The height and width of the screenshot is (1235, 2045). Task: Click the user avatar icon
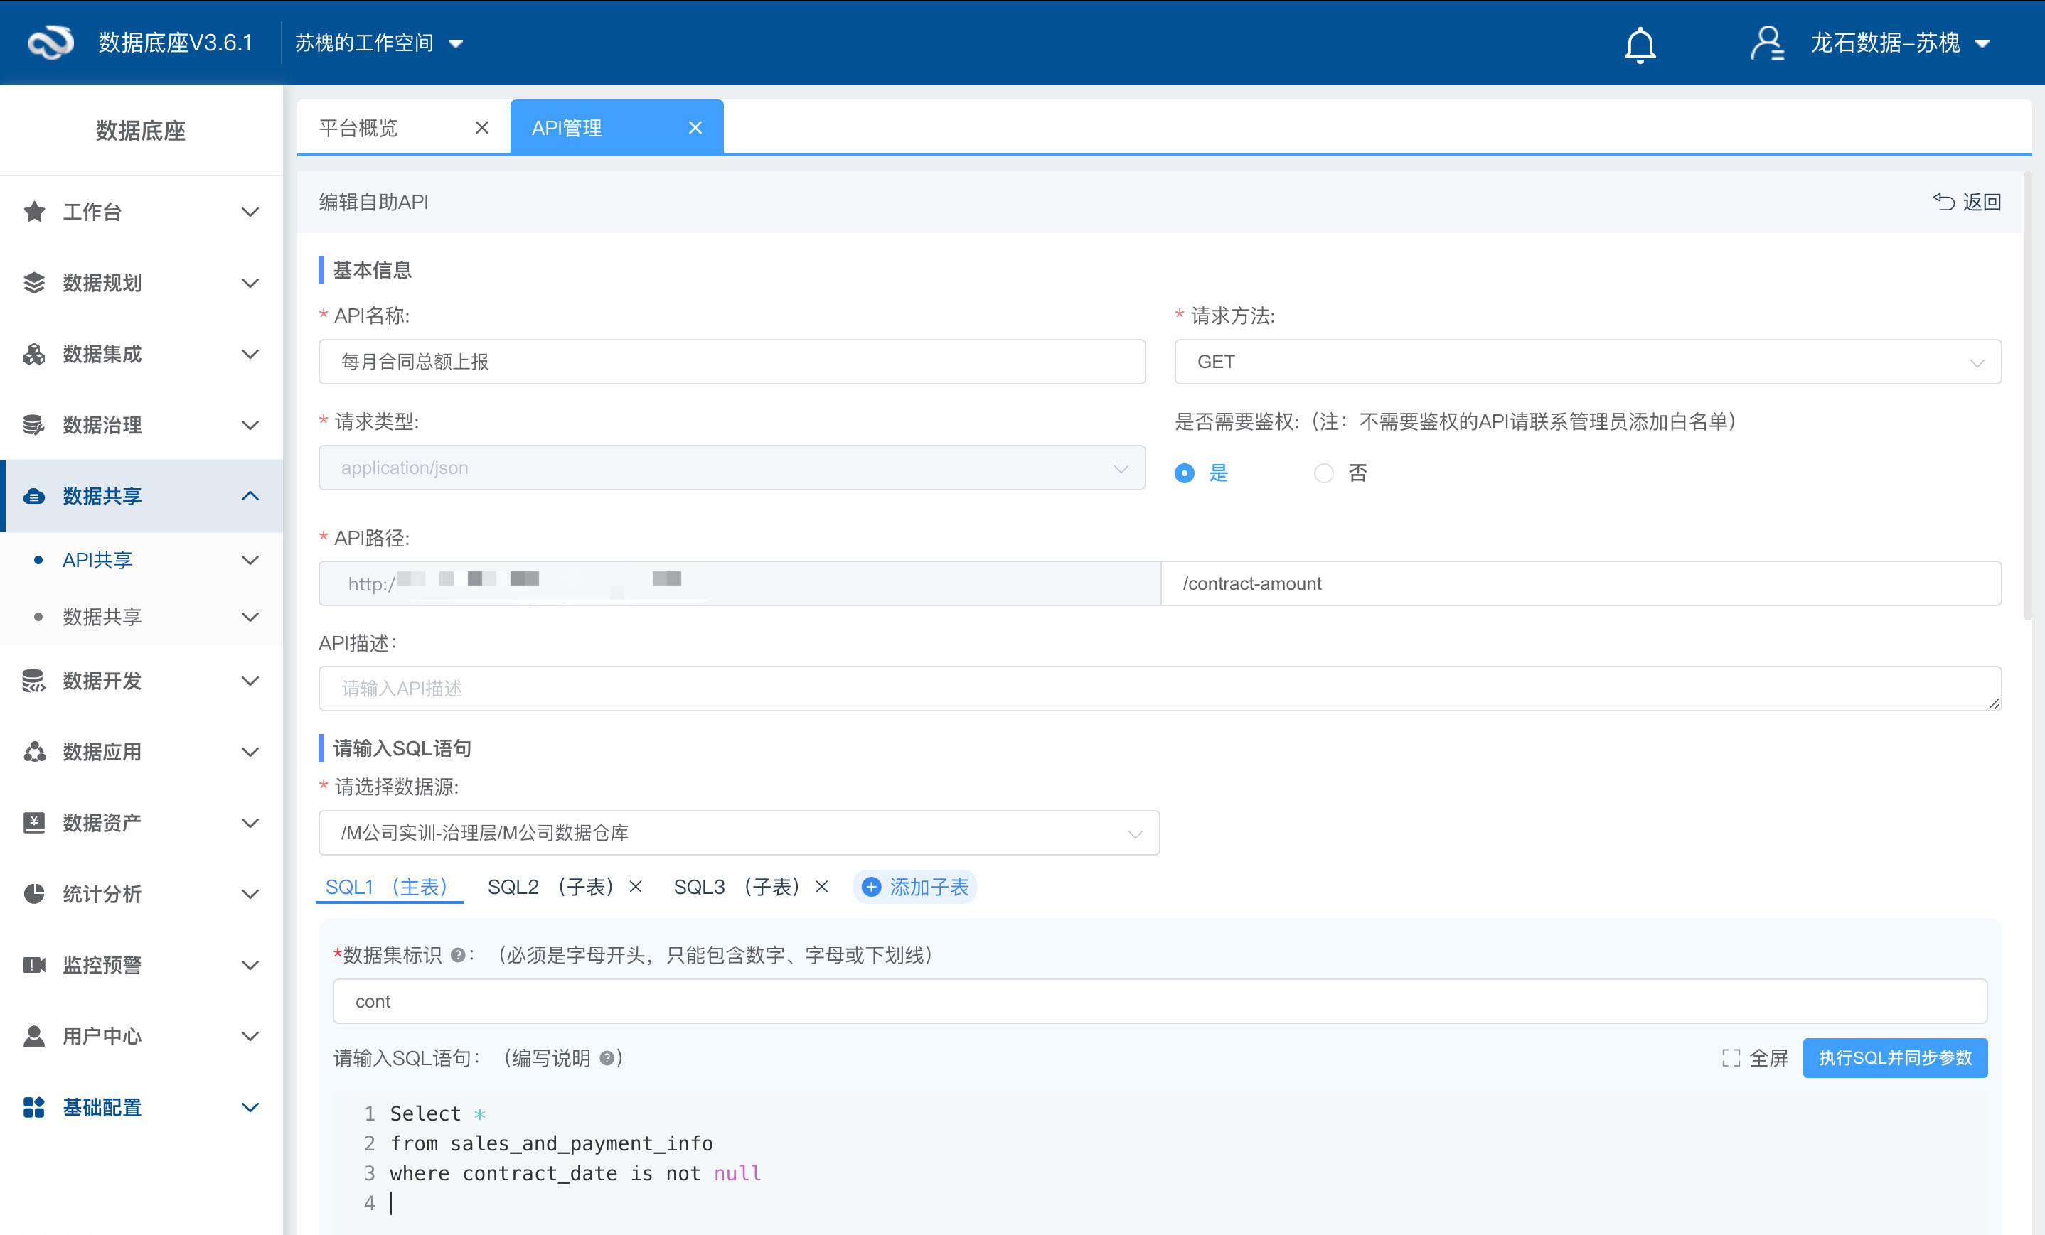click(1767, 43)
